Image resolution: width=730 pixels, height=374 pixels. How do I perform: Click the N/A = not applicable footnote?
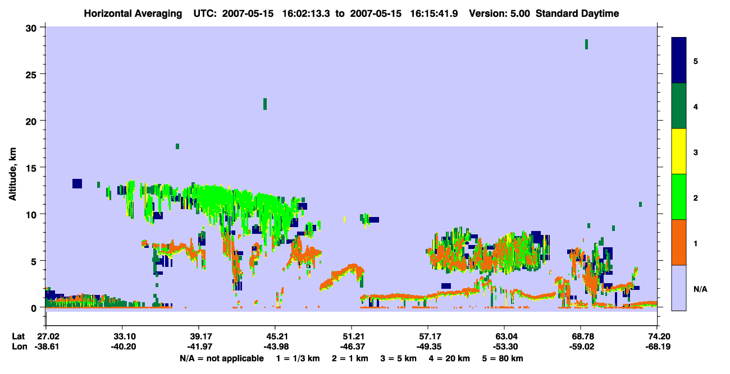[x=221, y=358]
